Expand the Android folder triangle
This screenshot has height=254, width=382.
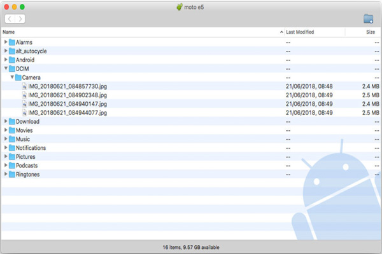(x=6, y=60)
